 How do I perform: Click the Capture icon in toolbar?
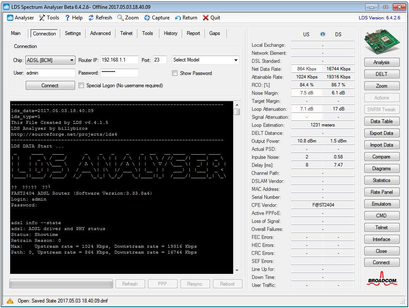point(147,18)
